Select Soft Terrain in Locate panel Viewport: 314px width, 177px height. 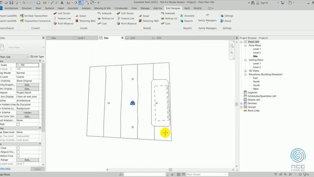62,13
